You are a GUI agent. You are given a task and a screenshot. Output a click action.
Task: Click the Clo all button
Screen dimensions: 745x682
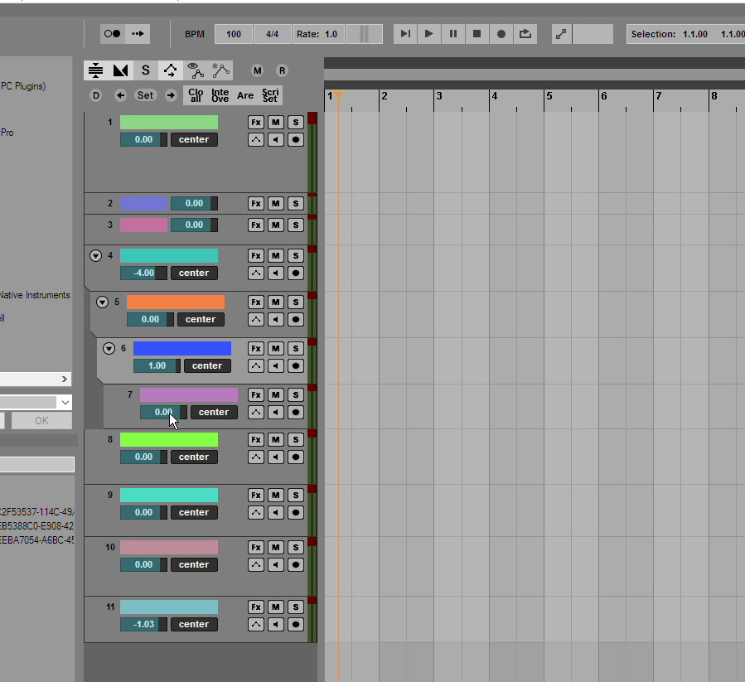click(x=196, y=95)
